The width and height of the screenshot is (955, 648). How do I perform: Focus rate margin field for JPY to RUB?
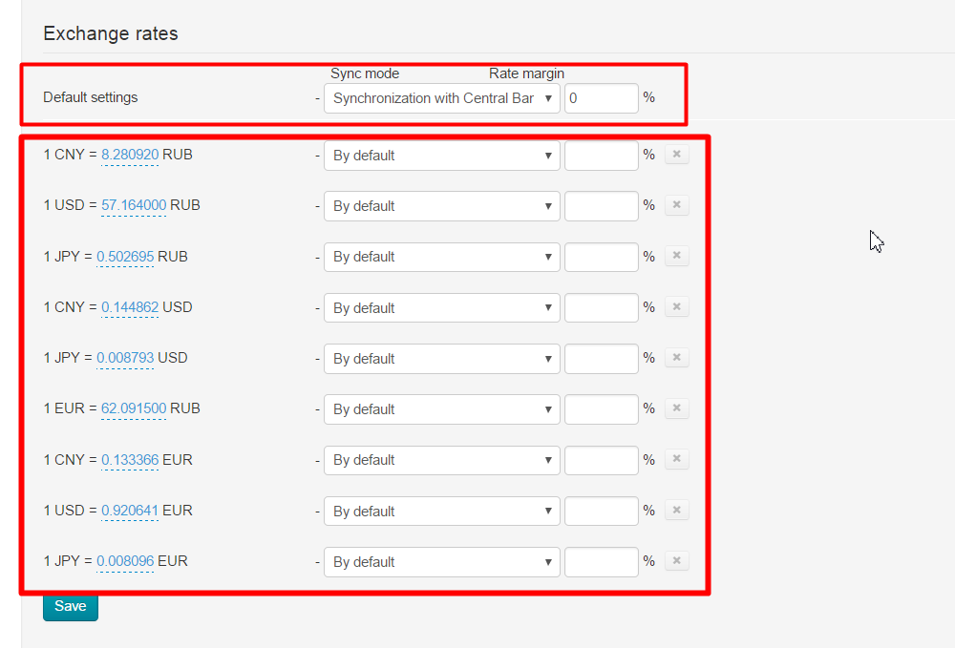coord(601,257)
